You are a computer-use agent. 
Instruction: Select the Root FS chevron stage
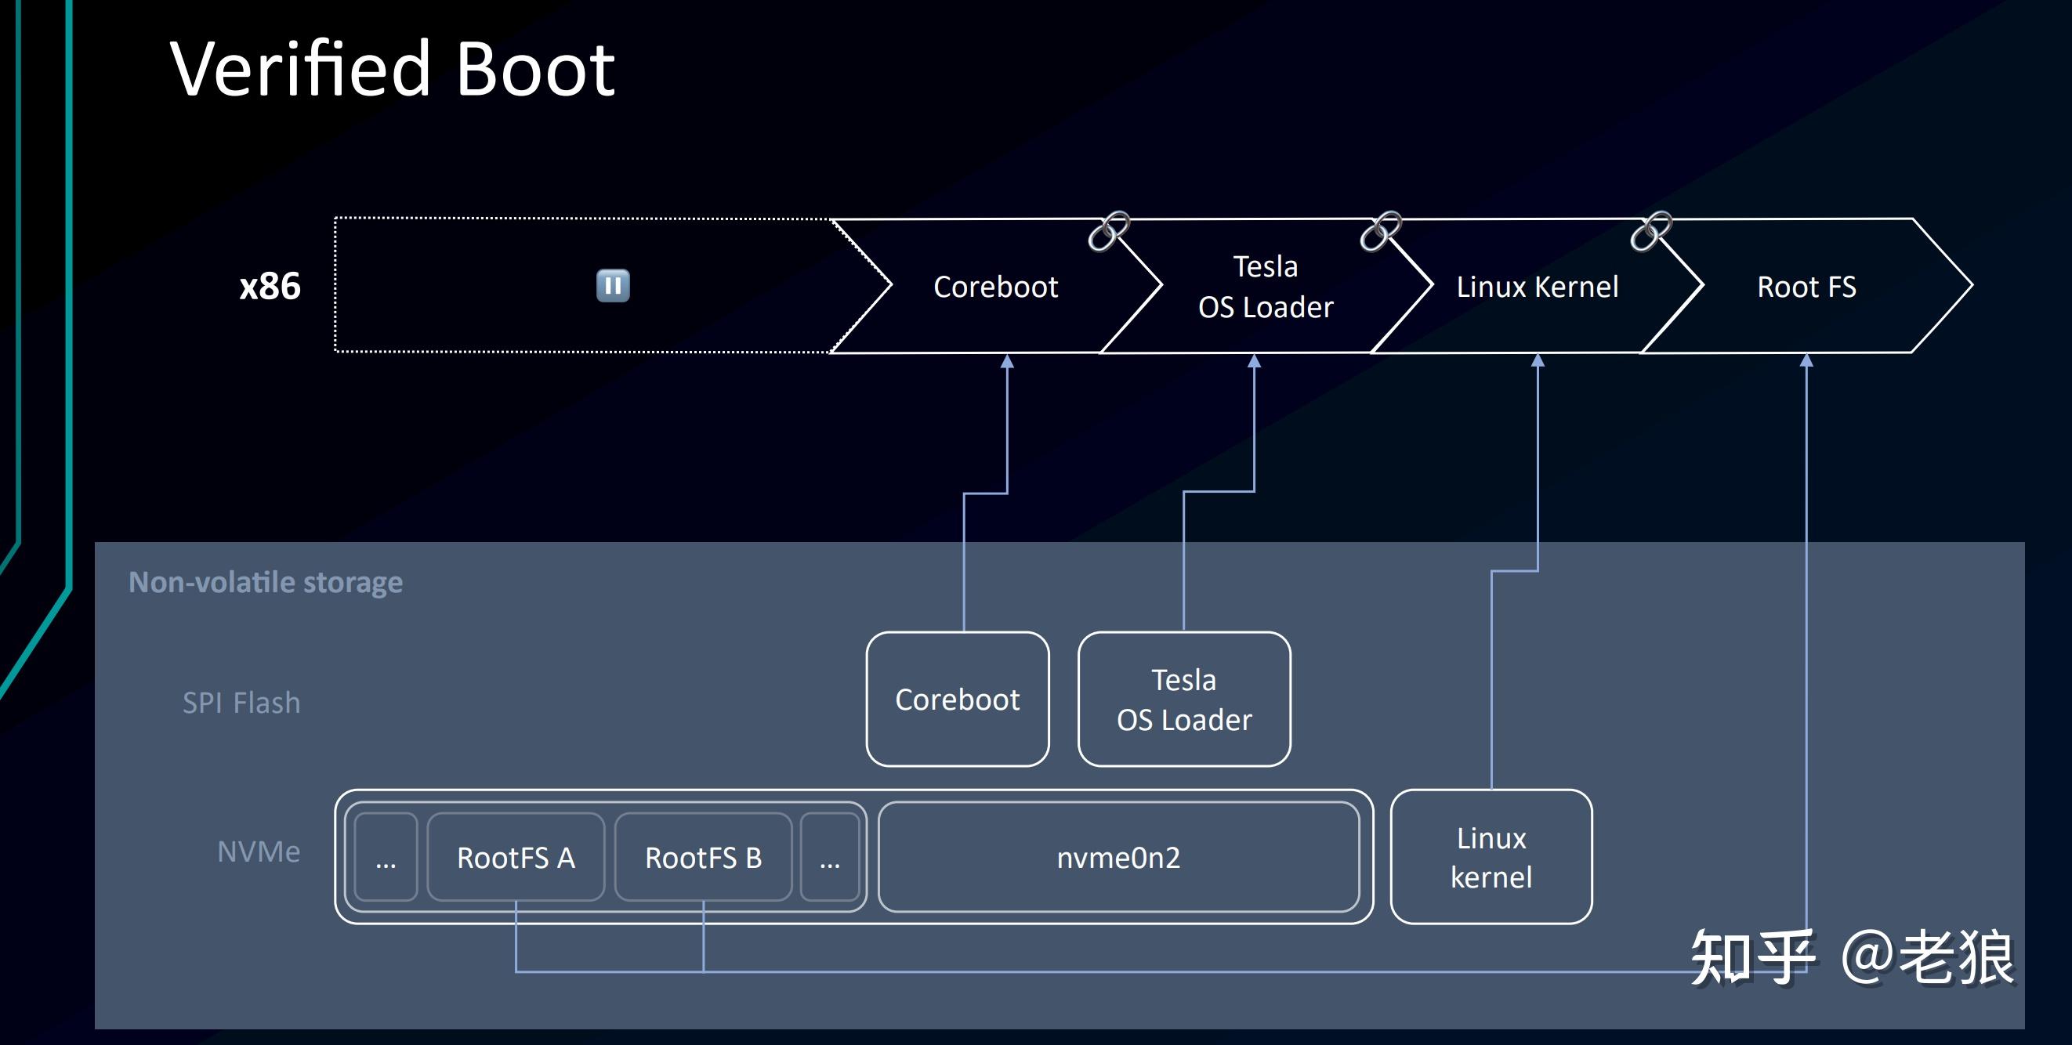click(x=1806, y=287)
